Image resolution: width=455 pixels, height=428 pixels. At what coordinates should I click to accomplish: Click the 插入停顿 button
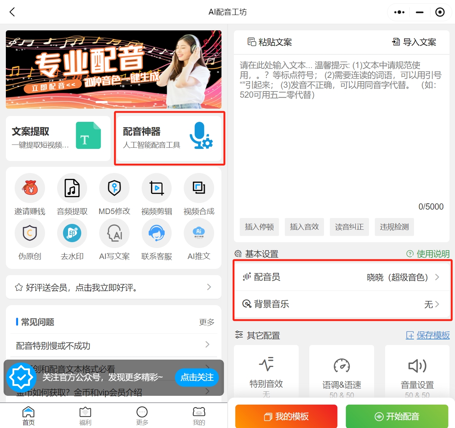[x=260, y=227]
